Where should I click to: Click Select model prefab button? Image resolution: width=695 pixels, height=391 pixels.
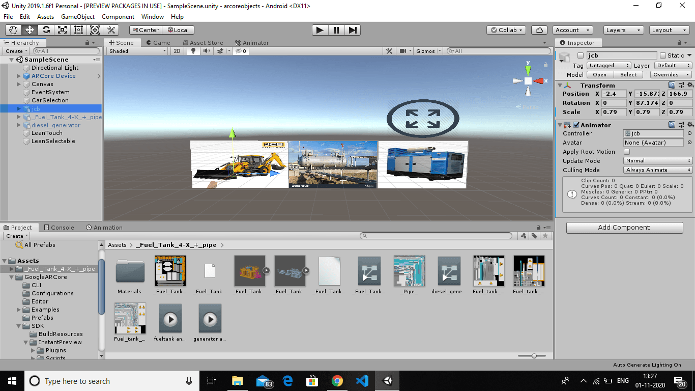coord(628,74)
